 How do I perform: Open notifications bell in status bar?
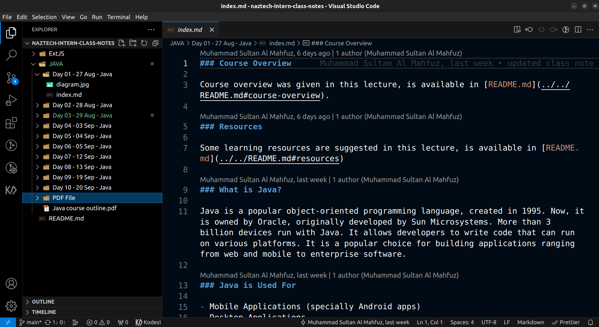[591, 322]
